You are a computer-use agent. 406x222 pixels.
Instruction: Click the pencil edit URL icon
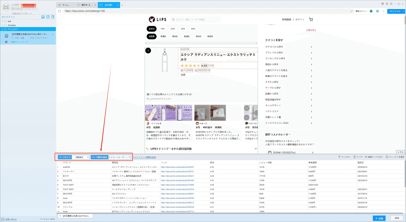pos(352,11)
